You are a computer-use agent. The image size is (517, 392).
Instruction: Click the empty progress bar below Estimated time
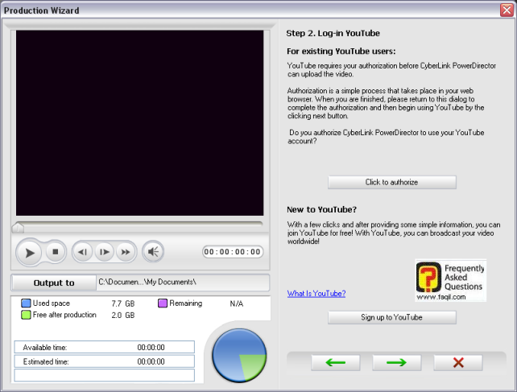click(x=104, y=375)
